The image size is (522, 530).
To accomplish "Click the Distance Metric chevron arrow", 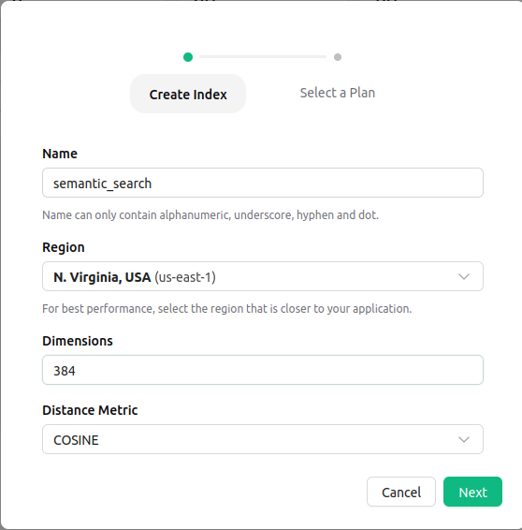I will point(464,440).
